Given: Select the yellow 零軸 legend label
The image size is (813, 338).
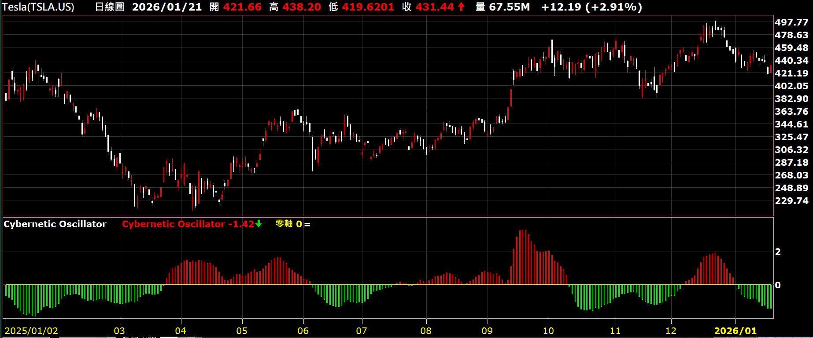Looking at the screenshot, I should 284,224.
